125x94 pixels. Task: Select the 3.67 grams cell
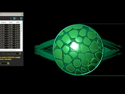click(x=4, y=43)
